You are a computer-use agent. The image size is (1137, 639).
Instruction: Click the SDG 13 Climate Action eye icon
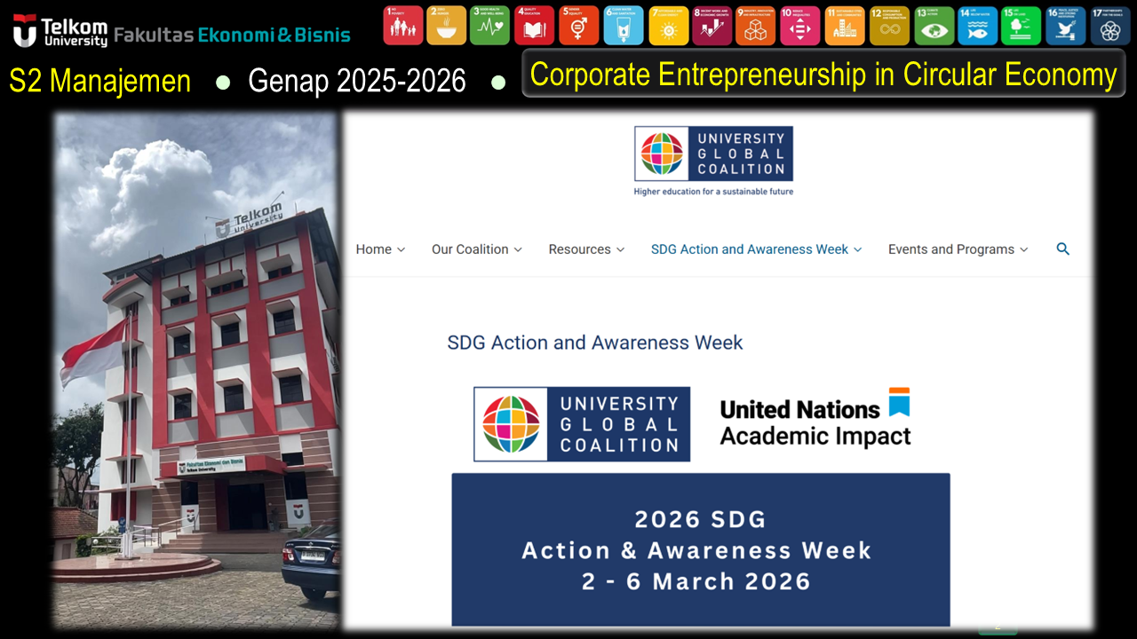[934, 25]
